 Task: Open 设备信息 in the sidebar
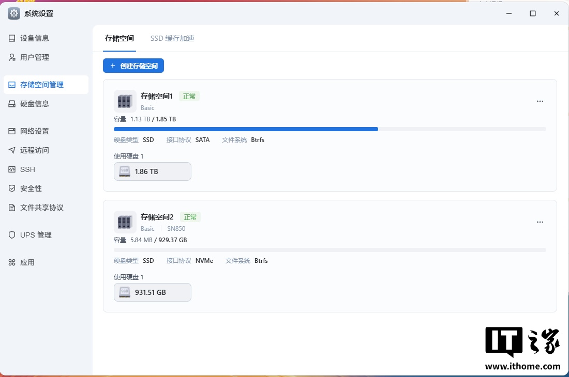coord(35,38)
